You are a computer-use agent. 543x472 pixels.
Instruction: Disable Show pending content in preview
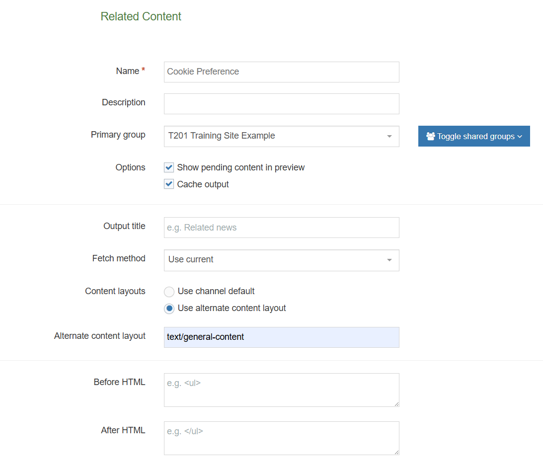tap(169, 167)
